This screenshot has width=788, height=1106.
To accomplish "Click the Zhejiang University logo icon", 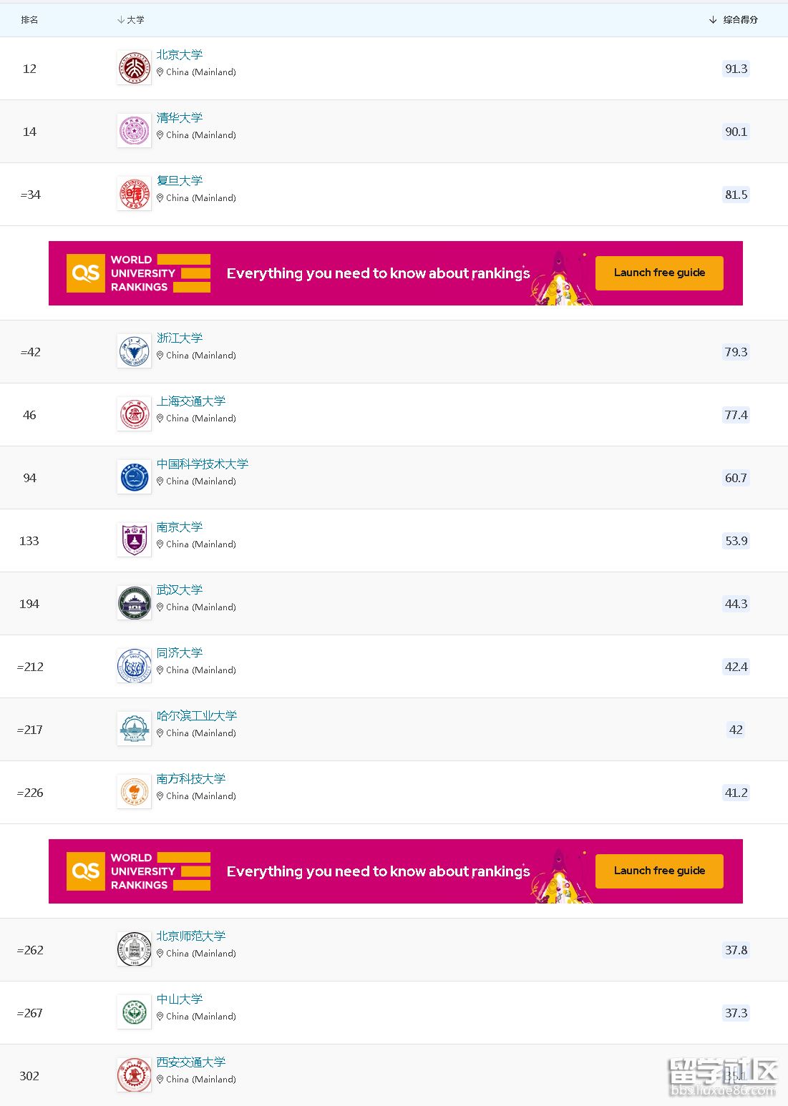I will [134, 351].
